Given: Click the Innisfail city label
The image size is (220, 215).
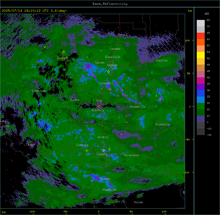Looking at the screenshot, I should (x=106, y=83).
